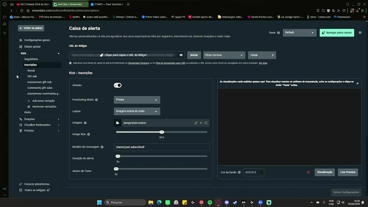Image resolution: width=368 pixels, height=207 pixels.
Task: Click the Live Preview button
Action: (x=348, y=172)
